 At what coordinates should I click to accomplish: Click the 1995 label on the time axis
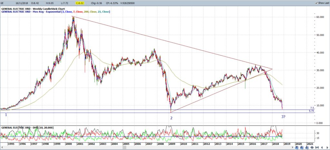click(x=11, y=144)
